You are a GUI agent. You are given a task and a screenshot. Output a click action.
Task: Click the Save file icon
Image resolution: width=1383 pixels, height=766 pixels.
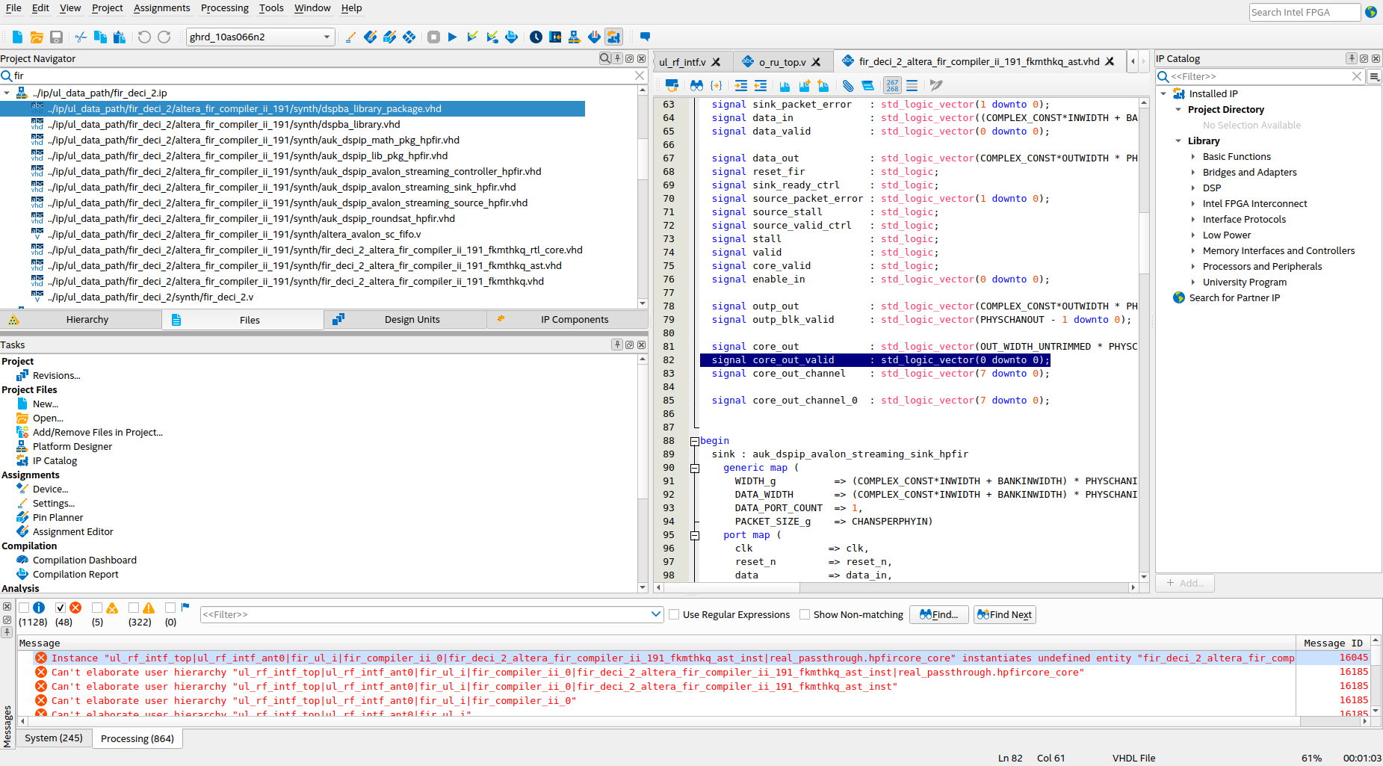coord(56,37)
